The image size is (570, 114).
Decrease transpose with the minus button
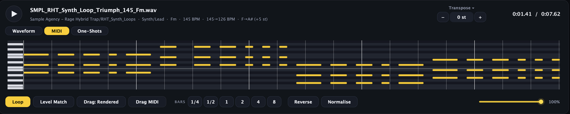coord(443,17)
